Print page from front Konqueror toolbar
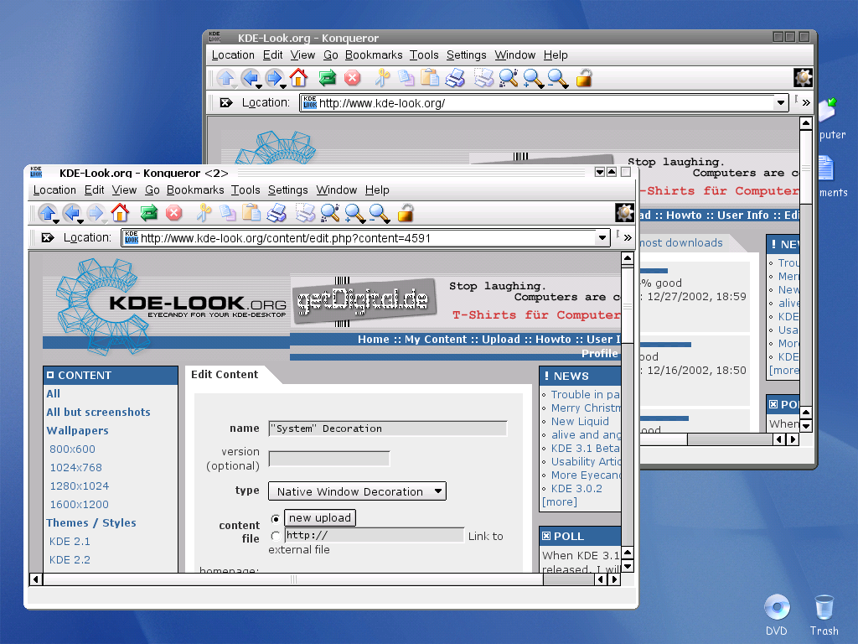Viewport: 858px width, 644px height. pos(277,213)
